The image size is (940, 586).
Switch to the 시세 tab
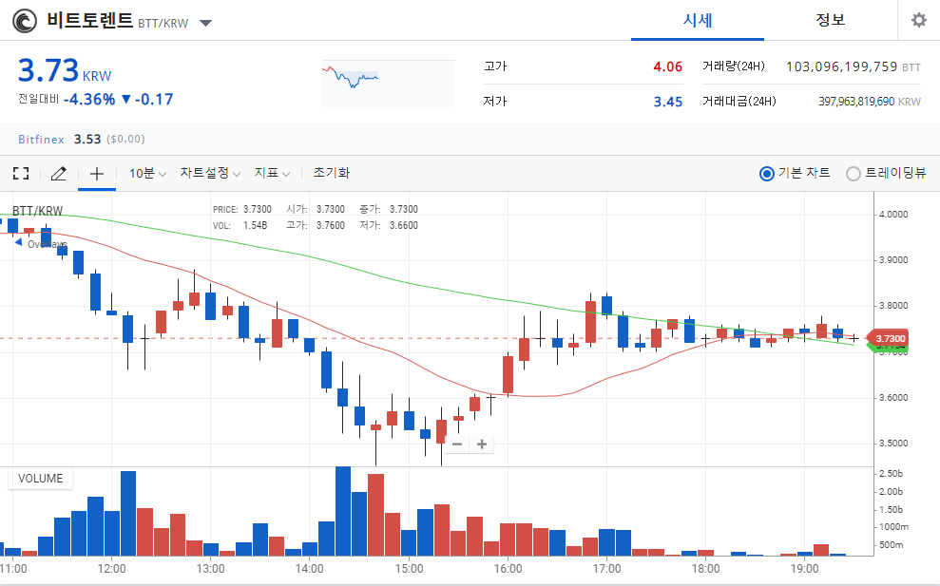[698, 20]
